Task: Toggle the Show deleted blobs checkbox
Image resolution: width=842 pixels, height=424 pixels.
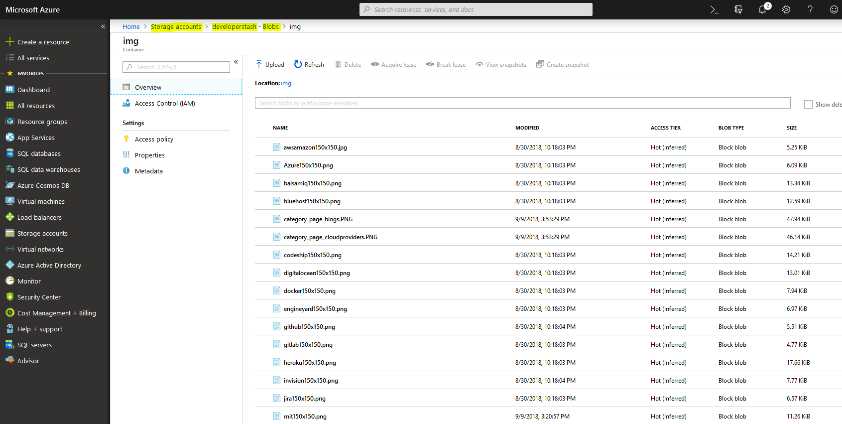Action: [x=808, y=104]
